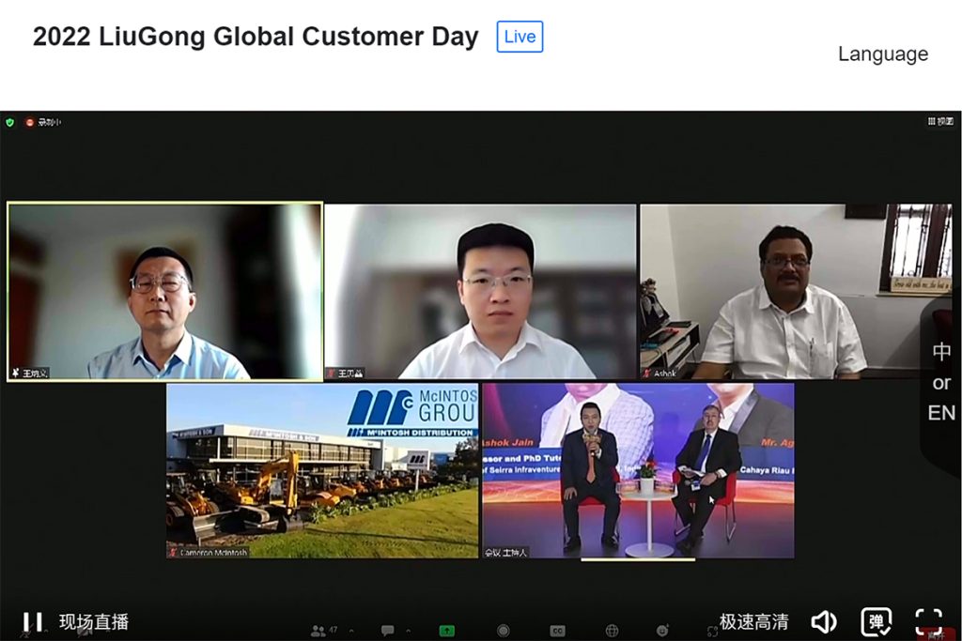
Task: Expand the chevron next to participant count 47
Action: point(350,630)
